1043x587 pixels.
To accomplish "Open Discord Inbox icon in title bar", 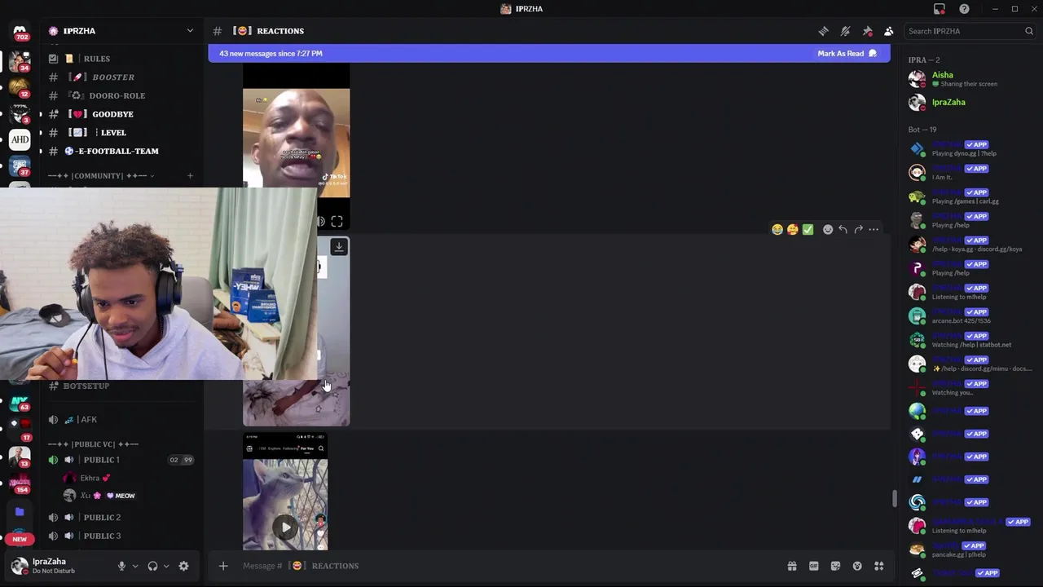I will tap(940, 9).
